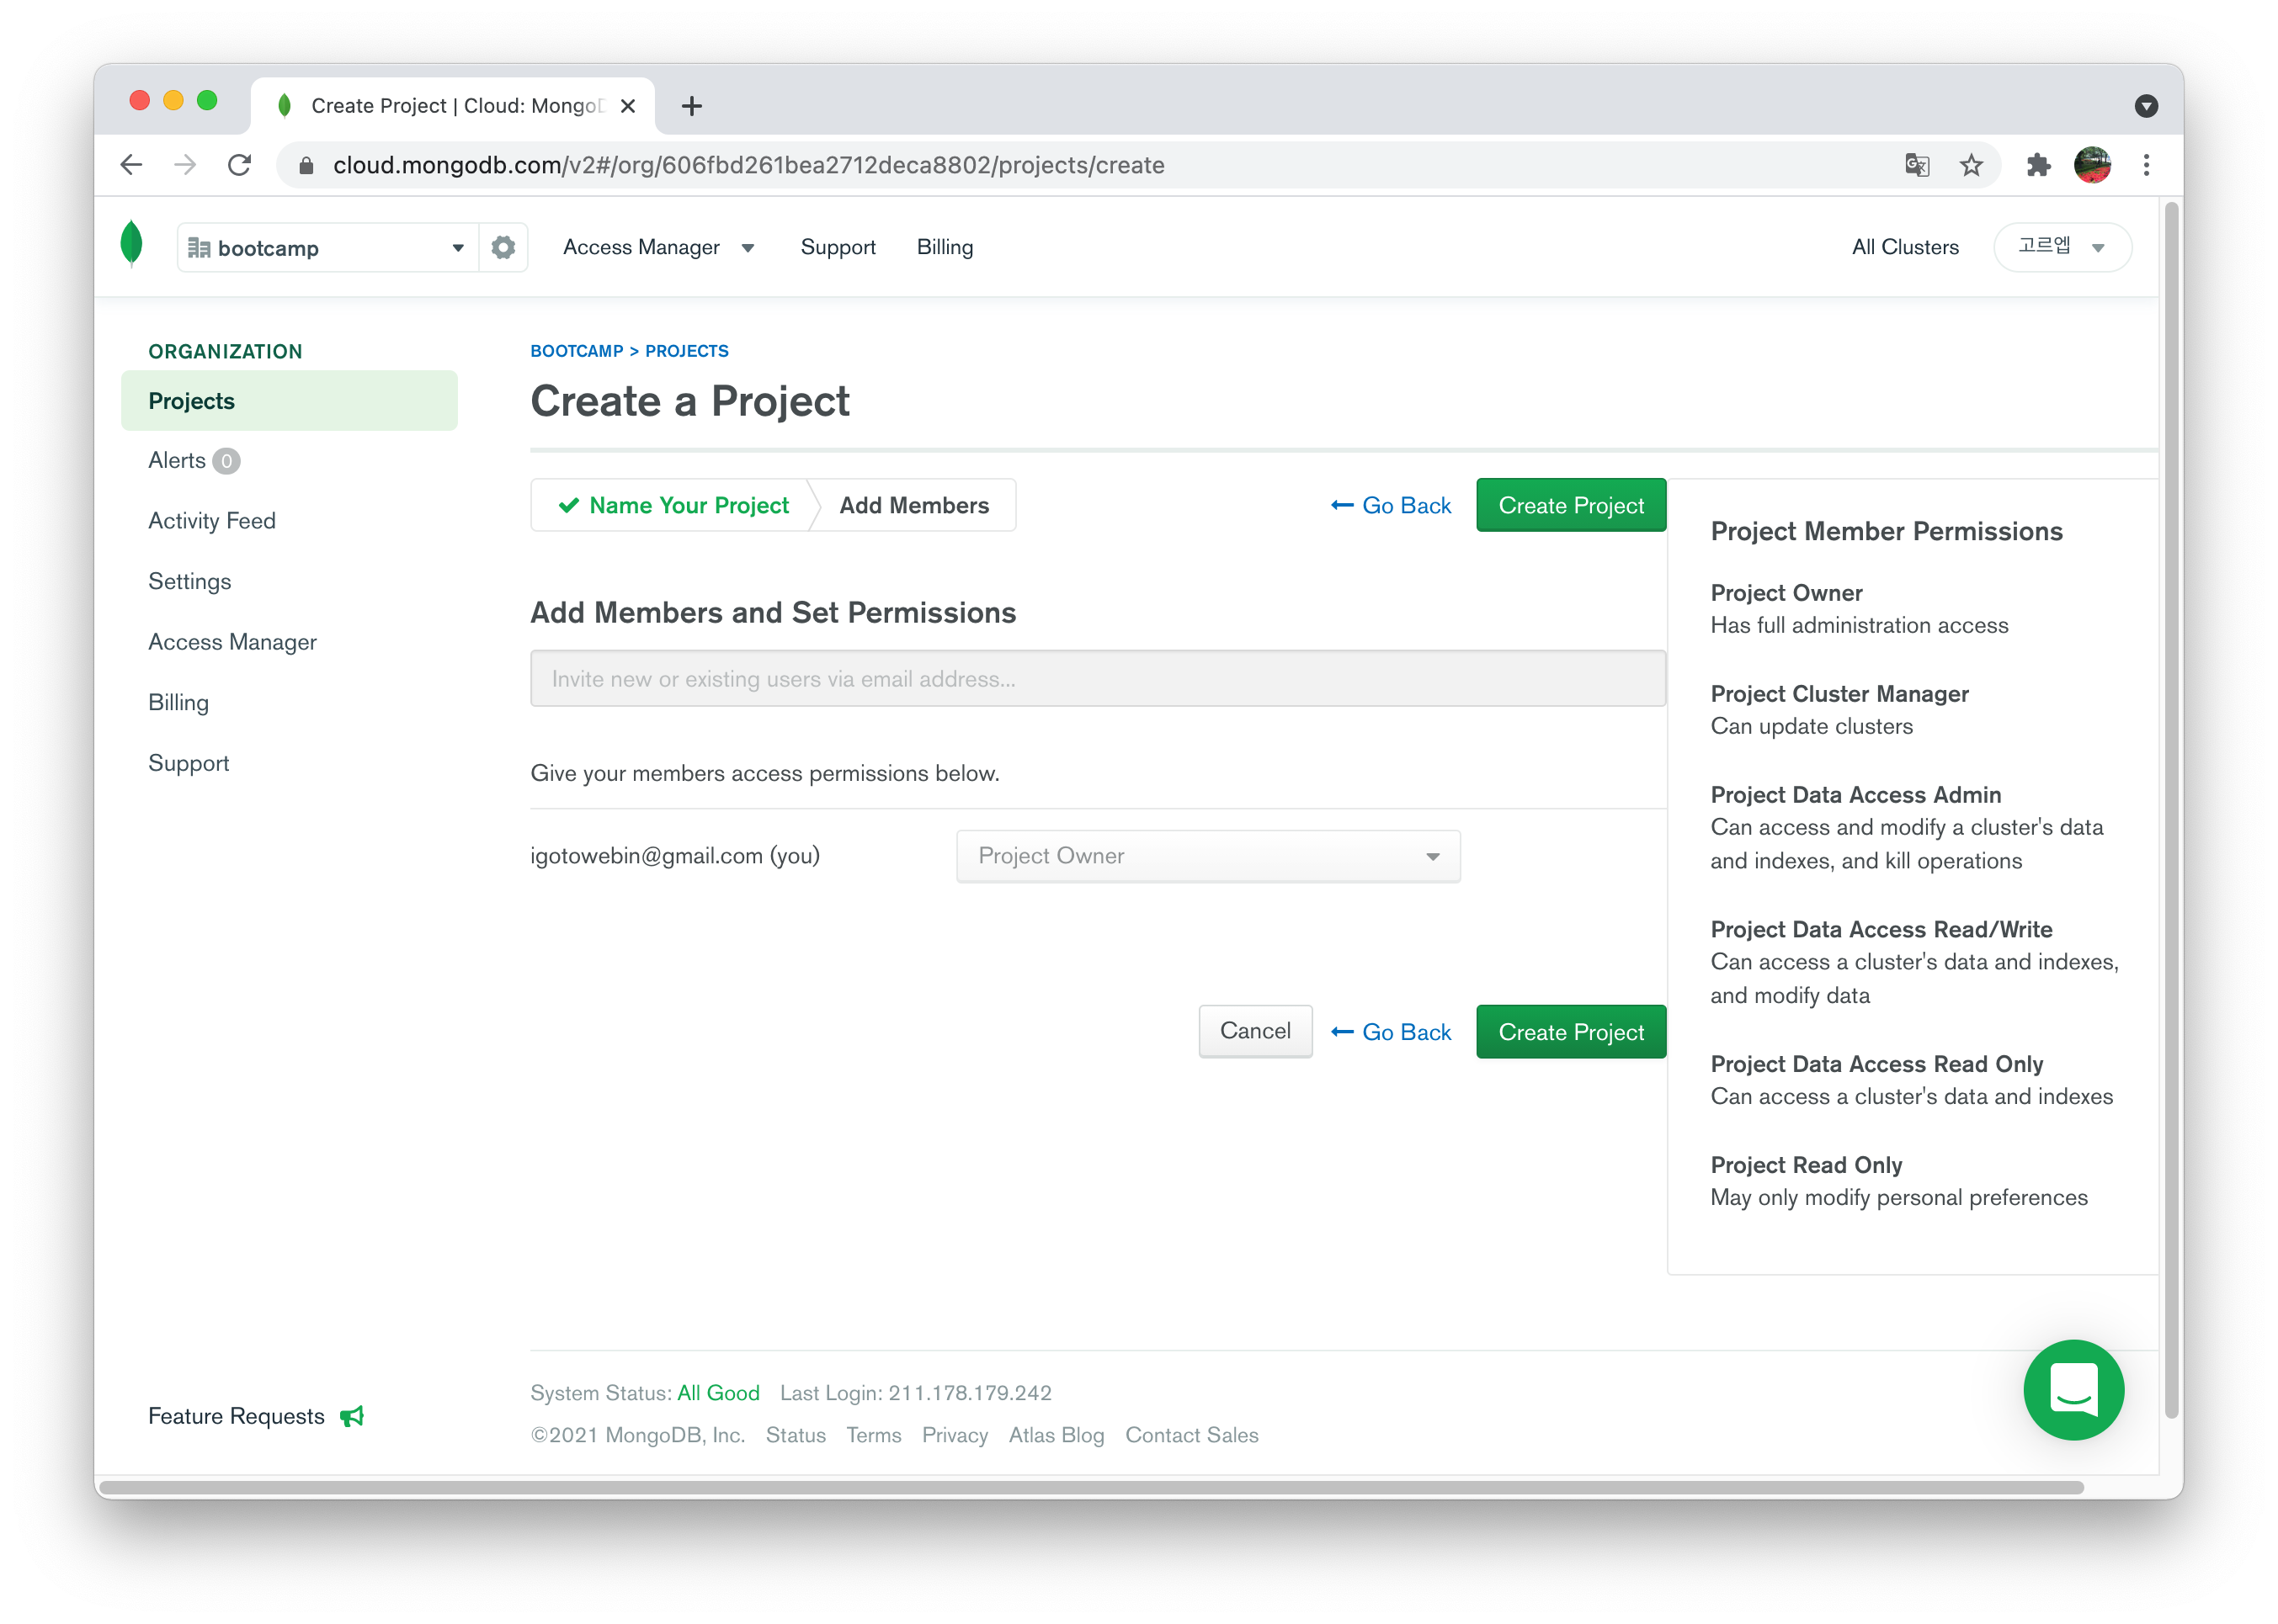
Task: Click the bottom Create Project button
Action: pos(1570,1032)
